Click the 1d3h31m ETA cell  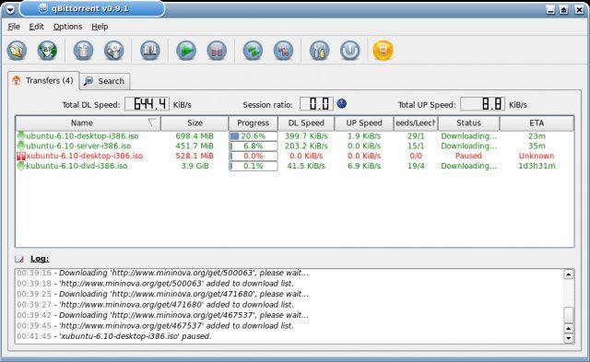[x=537, y=166]
